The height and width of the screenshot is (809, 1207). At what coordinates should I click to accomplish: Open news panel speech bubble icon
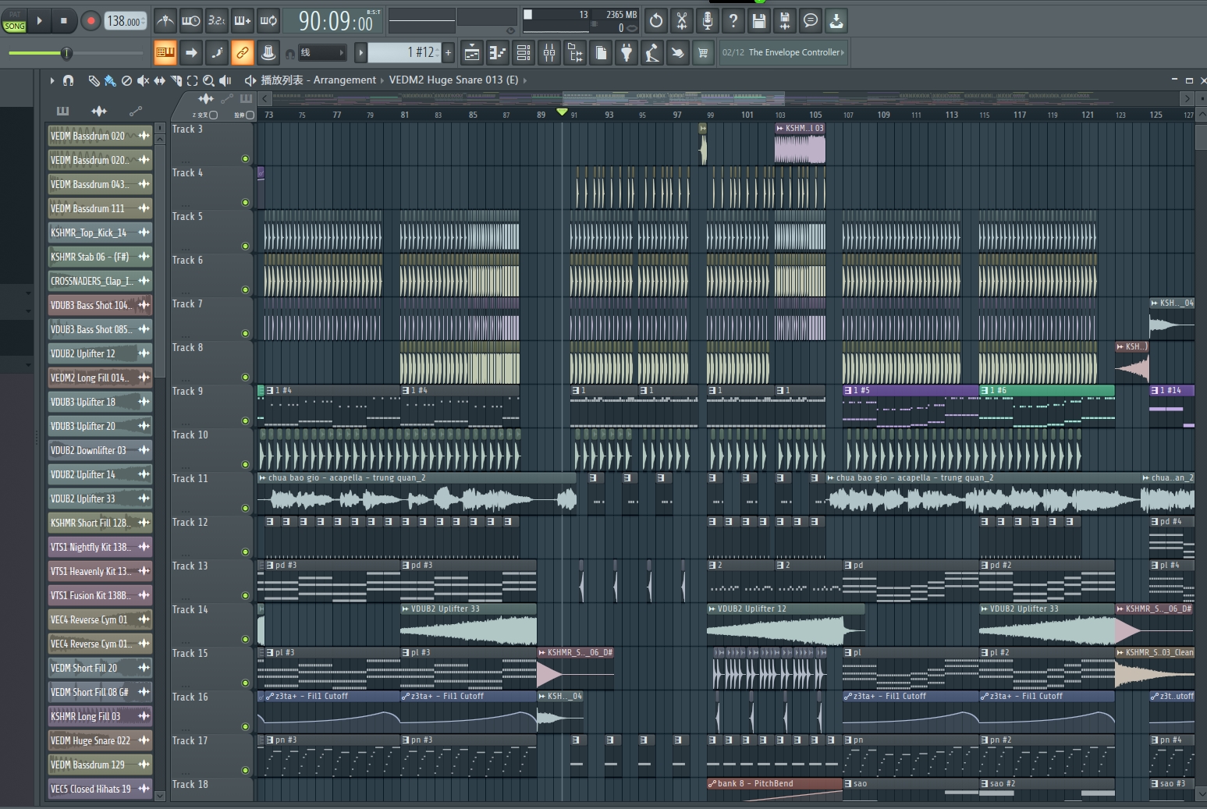[811, 21]
